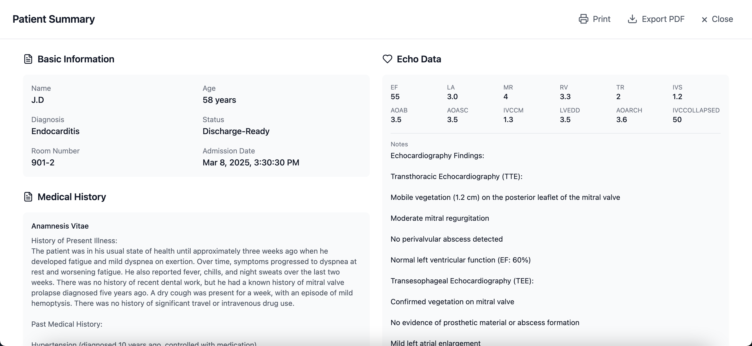Click the Discharge-Ready status value

(x=236, y=131)
